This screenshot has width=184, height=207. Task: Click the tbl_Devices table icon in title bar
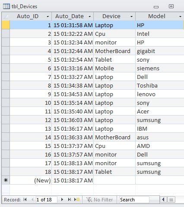[6, 6]
